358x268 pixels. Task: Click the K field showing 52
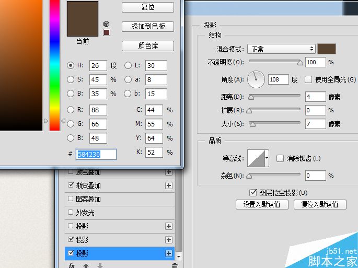[x=154, y=152]
